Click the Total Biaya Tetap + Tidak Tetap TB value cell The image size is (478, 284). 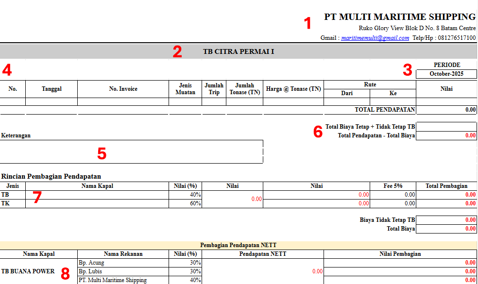point(446,127)
